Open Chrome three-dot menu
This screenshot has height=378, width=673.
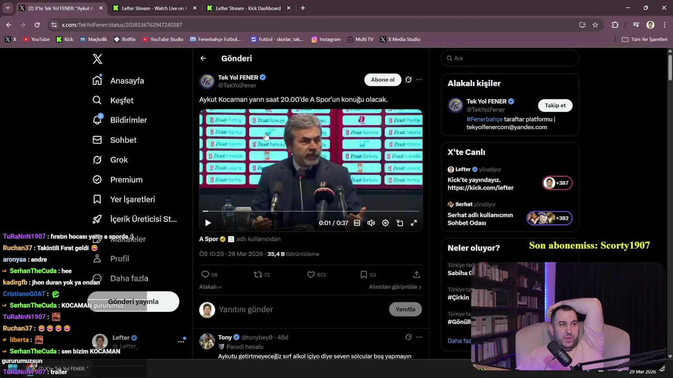tap(664, 25)
